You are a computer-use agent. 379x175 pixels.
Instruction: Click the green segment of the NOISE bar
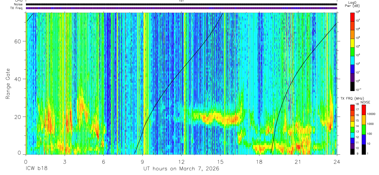click(364, 130)
